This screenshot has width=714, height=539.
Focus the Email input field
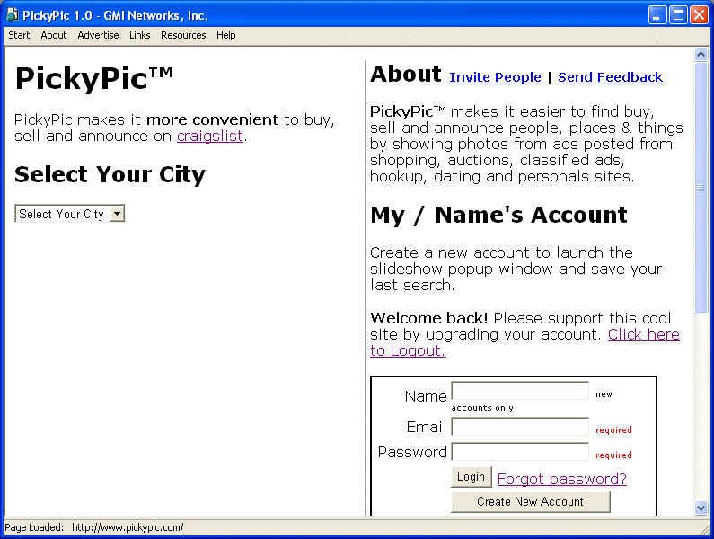pyautogui.click(x=520, y=427)
